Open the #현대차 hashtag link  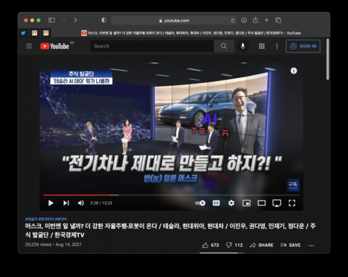pos(61,219)
